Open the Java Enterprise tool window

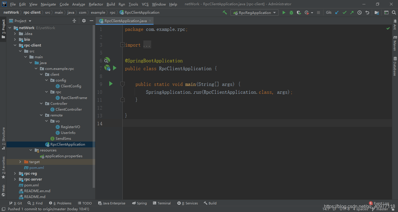tap(112, 203)
